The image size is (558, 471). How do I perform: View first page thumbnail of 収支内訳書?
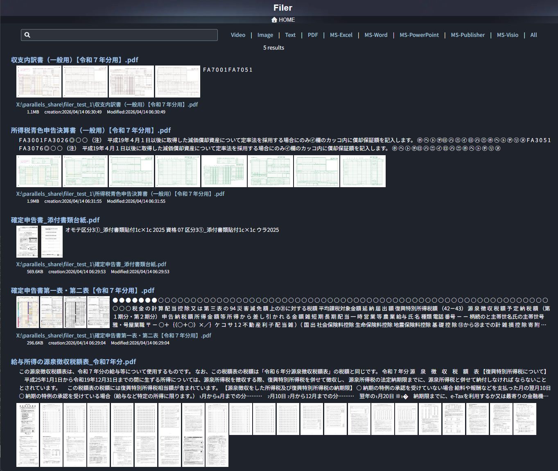pyautogui.click(x=39, y=82)
